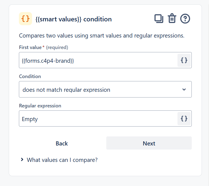Viewport: 209px width, 186px height.
Task: Open smart value picker for First value
Action: click(184, 60)
